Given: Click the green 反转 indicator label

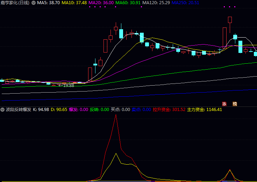Looking at the screenshot, I should (x=99, y=110).
